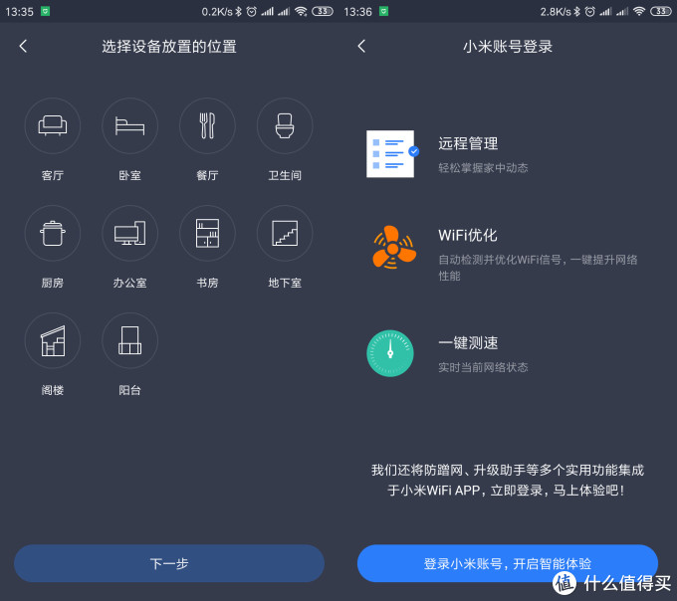Tap the 远程管理 heading
The height and width of the screenshot is (601, 677).
[468, 143]
